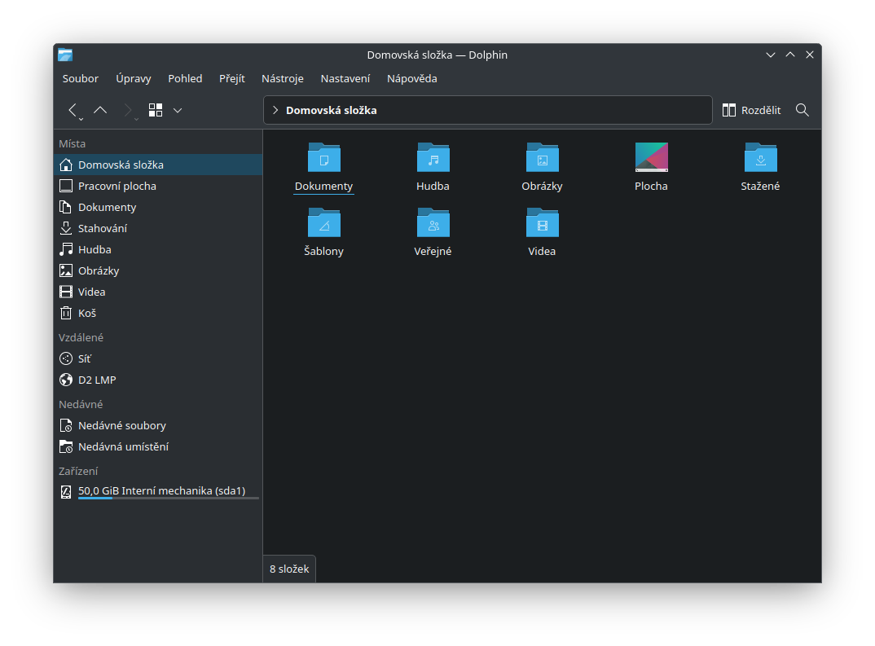875x646 pixels.
Task: Open the Nástroje menu
Action: coord(282,79)
